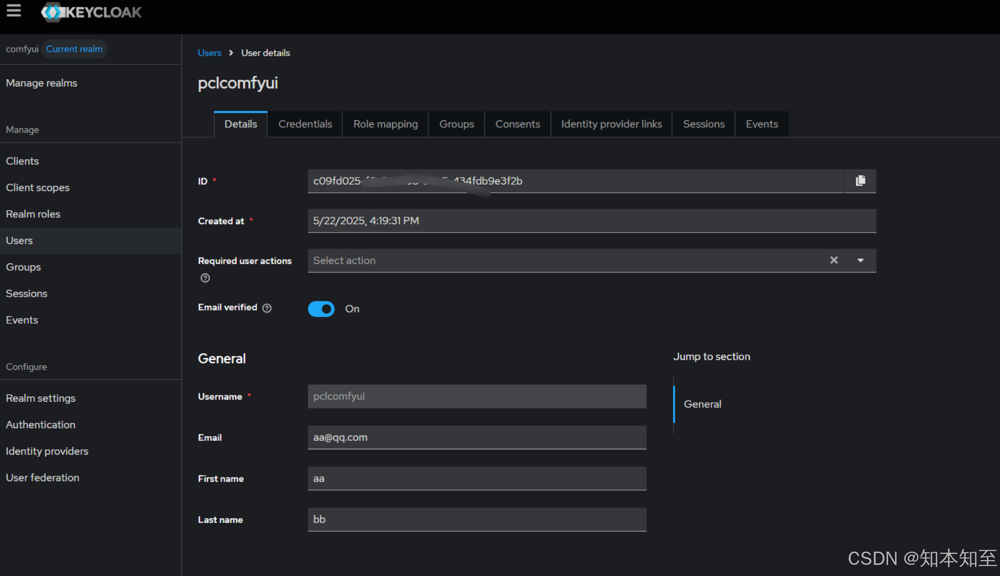Click the Jump to section heading
Image resolution: width=1000 pixels, height=576 pixels.
click(x=712, y=357)
